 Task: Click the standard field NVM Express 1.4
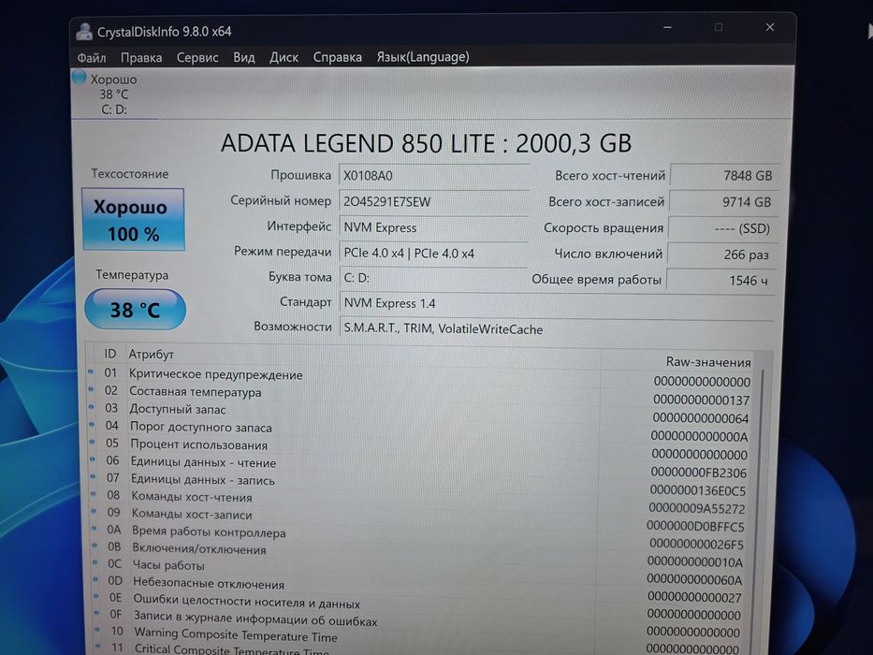click(x=557, y=303)
